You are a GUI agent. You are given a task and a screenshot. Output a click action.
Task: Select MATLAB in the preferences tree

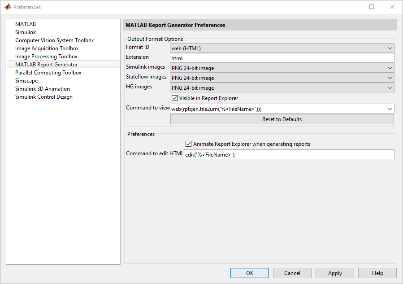[x=26, y=24]
